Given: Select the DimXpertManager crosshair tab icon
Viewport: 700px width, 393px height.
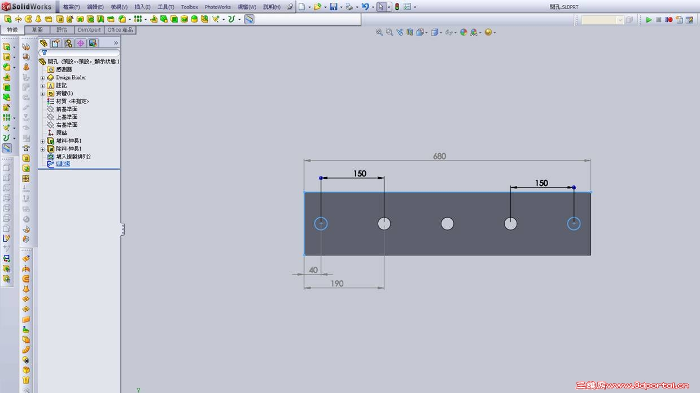Looking at the screenshot, I should tap(81, 43).
